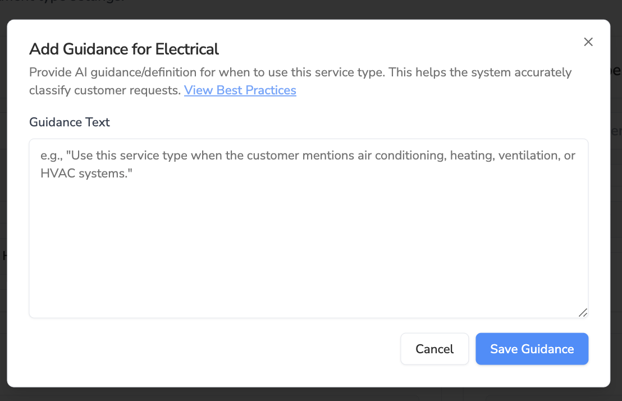This screenshot has height=401, width=622.
Task: Save the Electrical service guidance
Action: point(532,349)
